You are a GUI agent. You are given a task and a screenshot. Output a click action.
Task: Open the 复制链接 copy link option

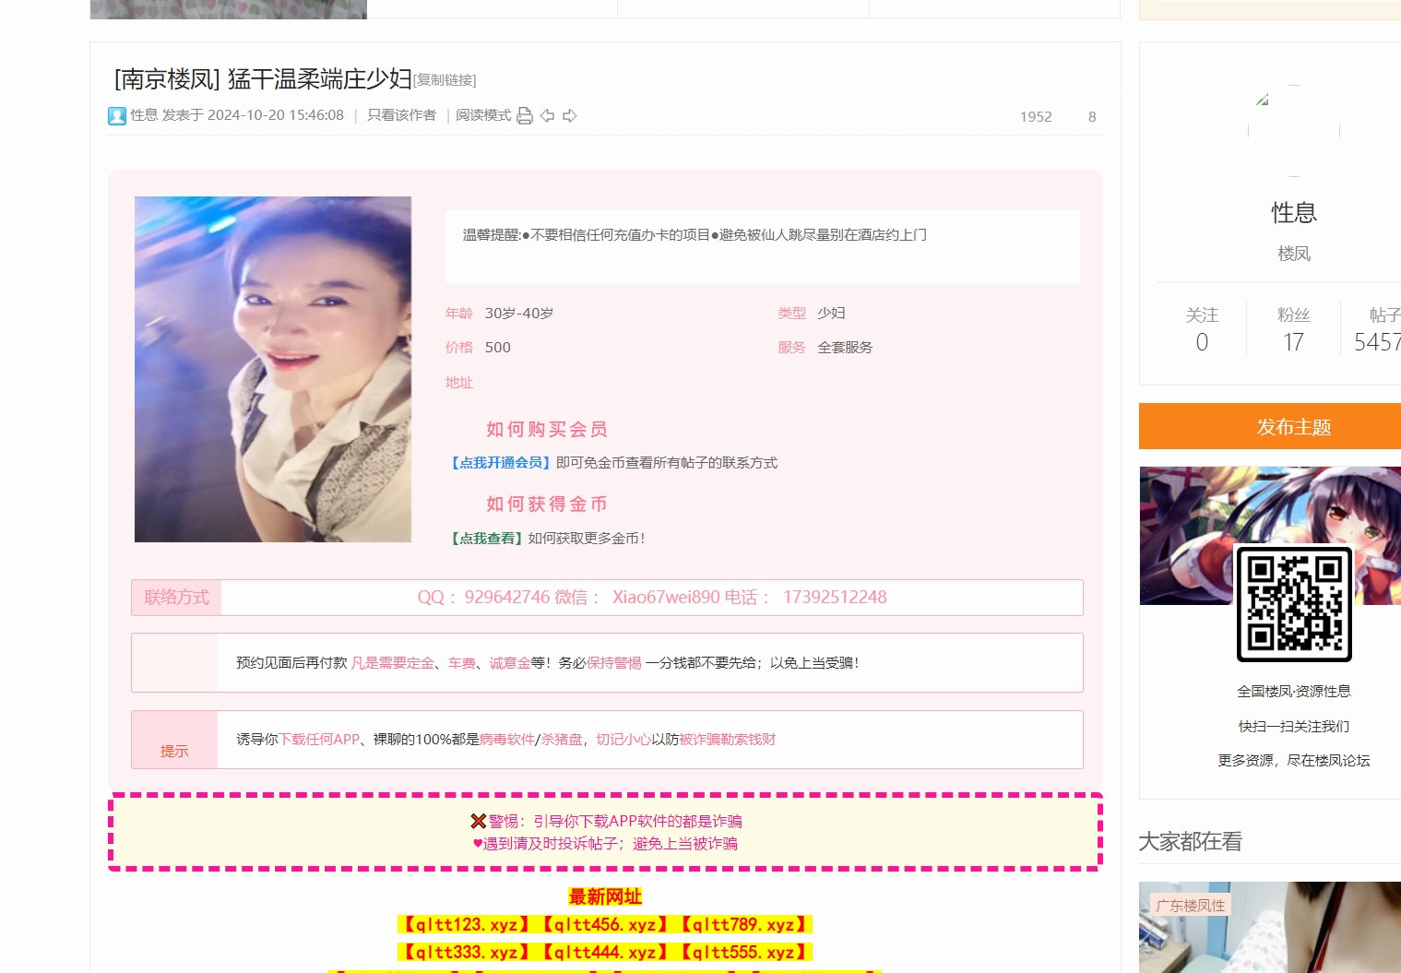pos(445,80)
